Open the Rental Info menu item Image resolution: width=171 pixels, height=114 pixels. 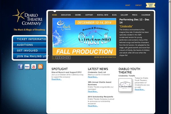point(103,15)
